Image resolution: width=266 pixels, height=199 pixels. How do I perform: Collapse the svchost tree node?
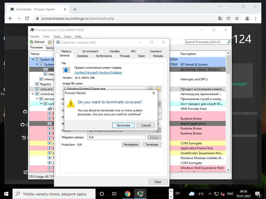tap(41, 104)
